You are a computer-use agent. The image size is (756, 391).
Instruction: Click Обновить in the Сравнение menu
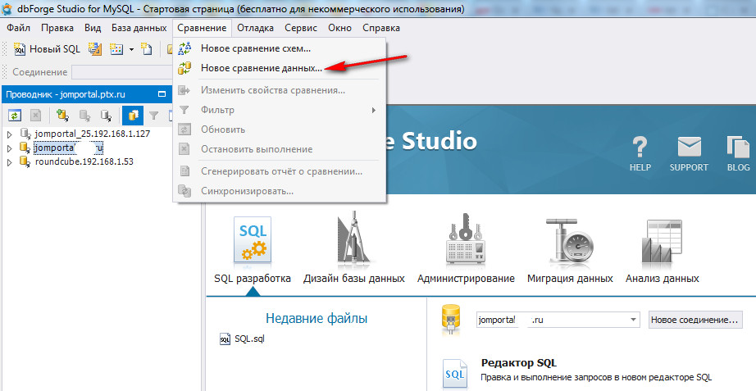[x=279, y=130]
